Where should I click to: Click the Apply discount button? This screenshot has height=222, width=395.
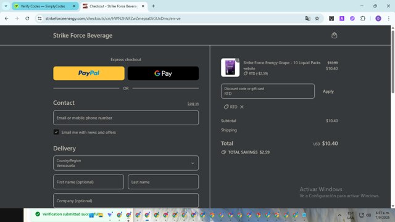point(328,91)
